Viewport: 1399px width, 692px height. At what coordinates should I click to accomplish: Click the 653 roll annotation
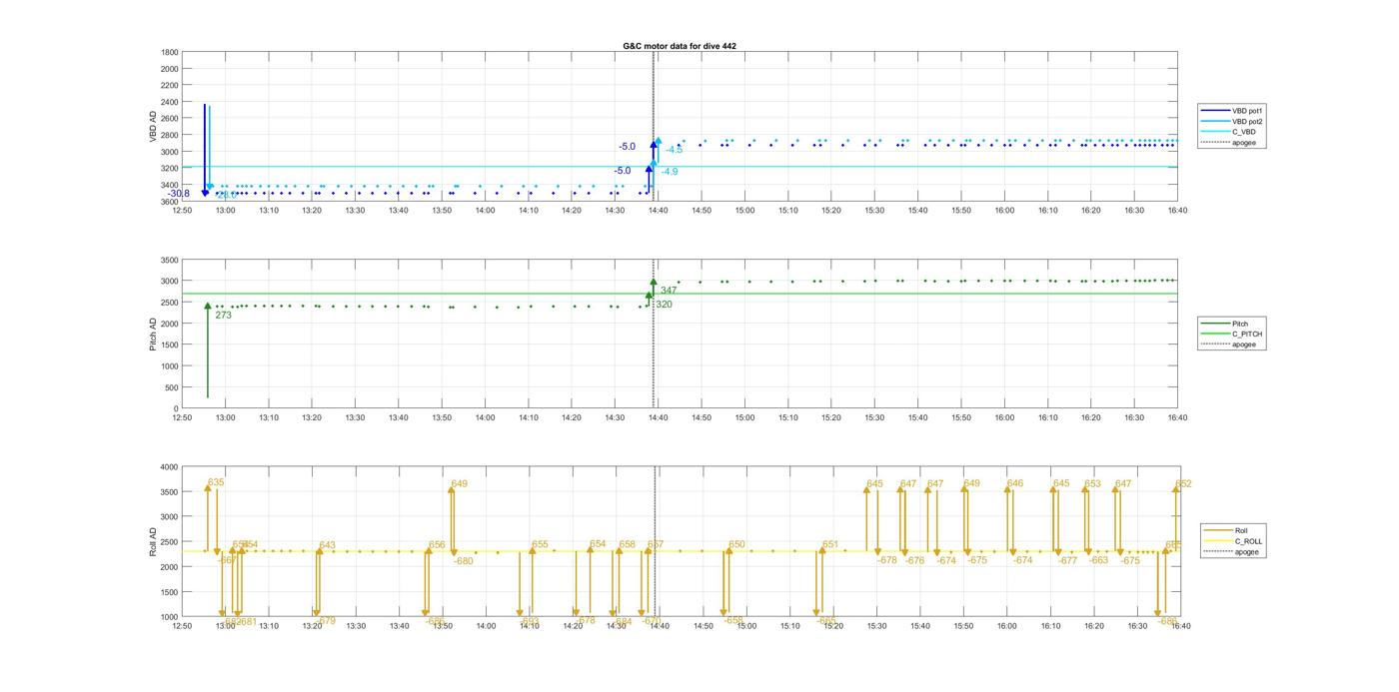tap(1092, 483)
